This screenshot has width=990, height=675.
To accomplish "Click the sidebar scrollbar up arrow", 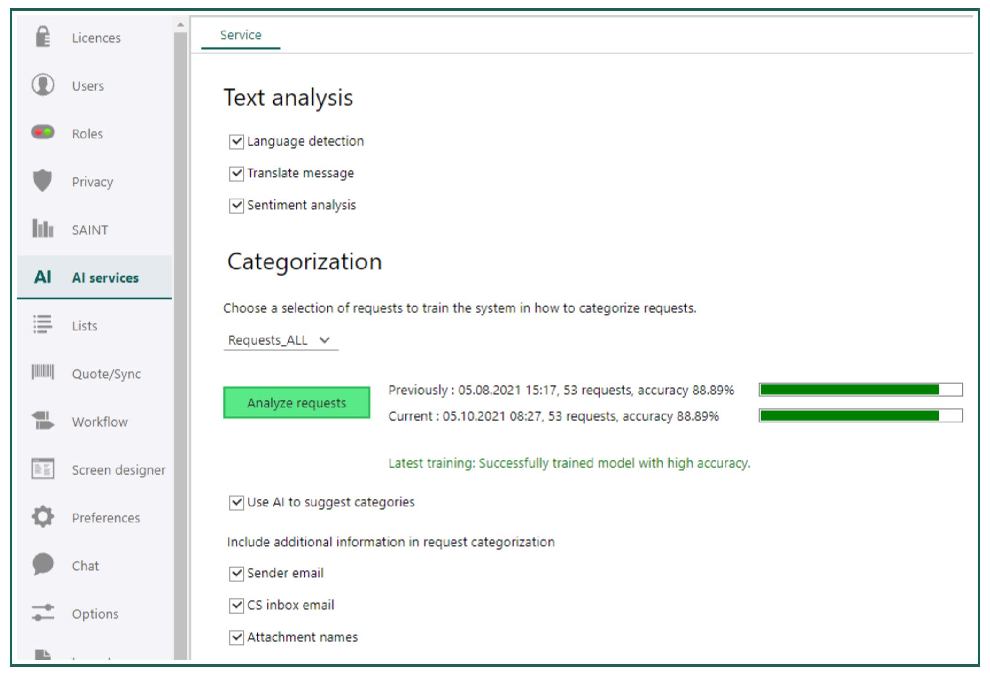I will click(x=180, y=25).
